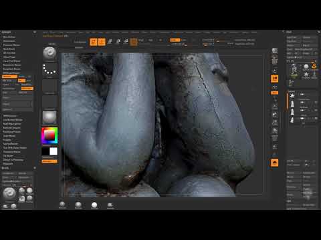Viewport: 321px width, 240px height.
Task: Expand Clean Tool Master plugin section
Action: 12,61
